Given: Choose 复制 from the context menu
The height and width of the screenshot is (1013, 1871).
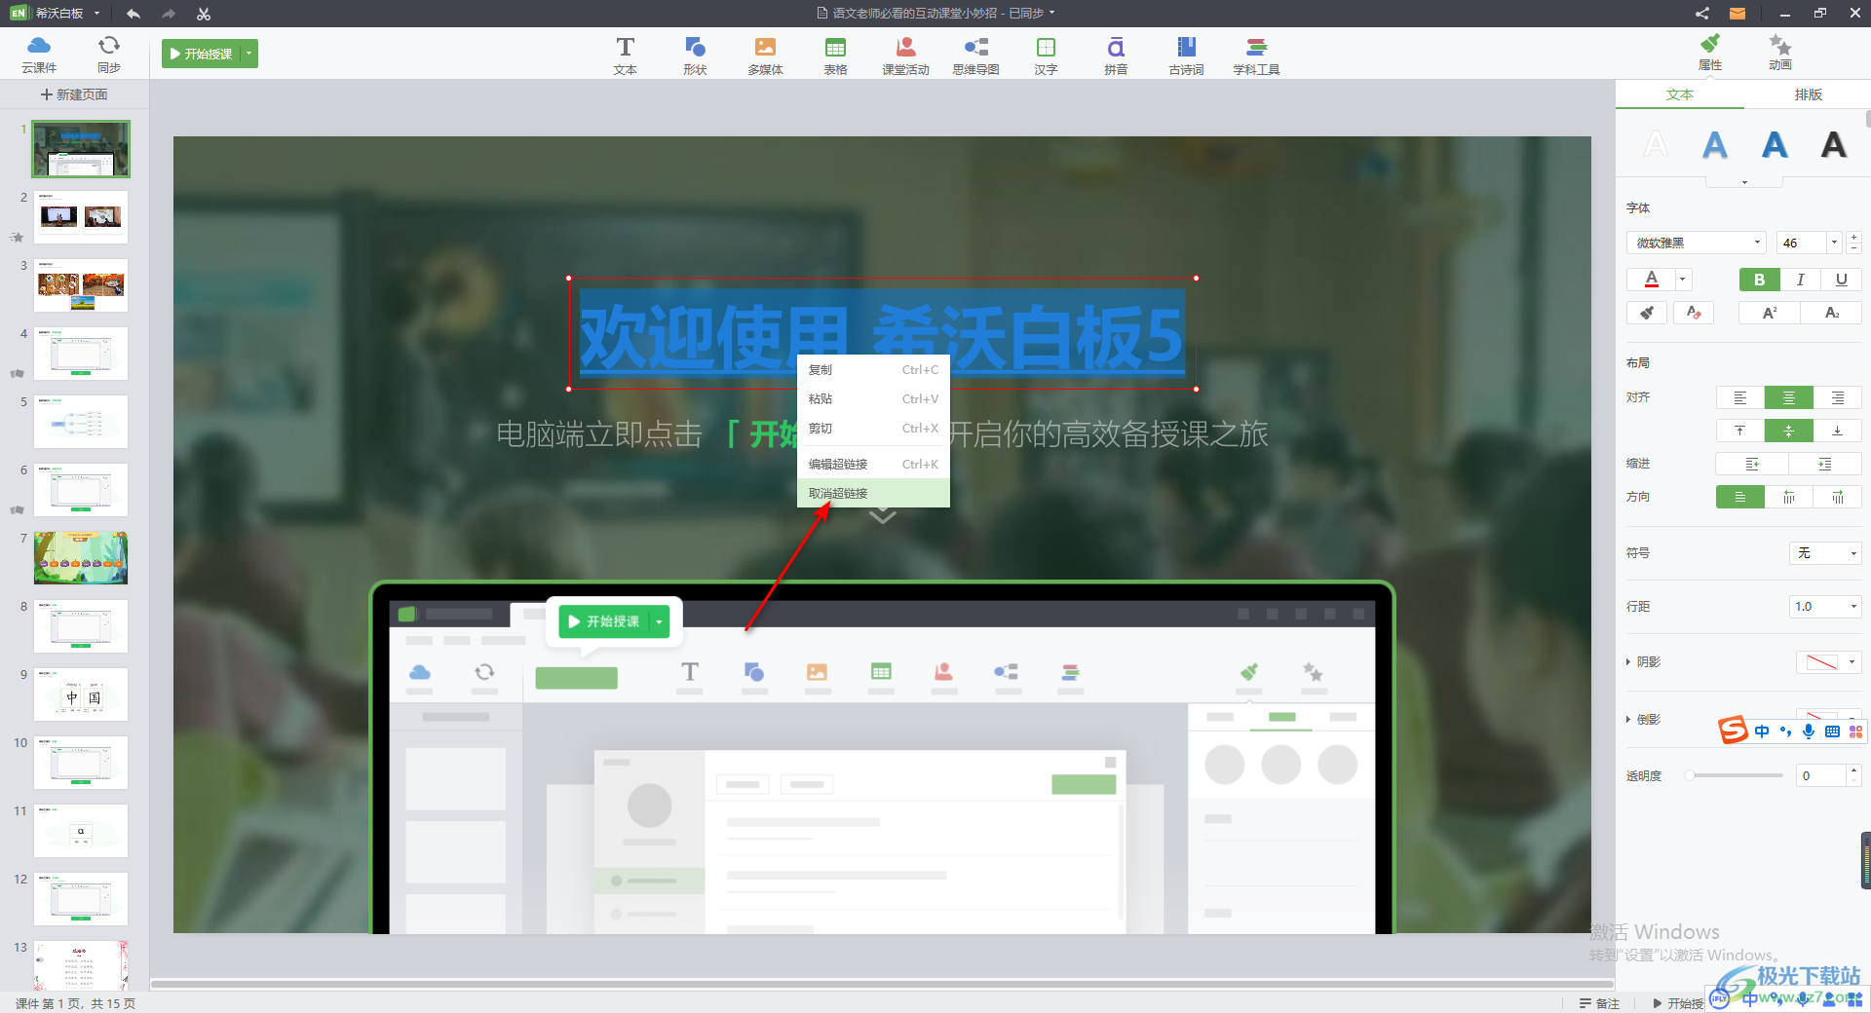Looking at the screenshot, I should pyautogui.click(x=873, y=370).
